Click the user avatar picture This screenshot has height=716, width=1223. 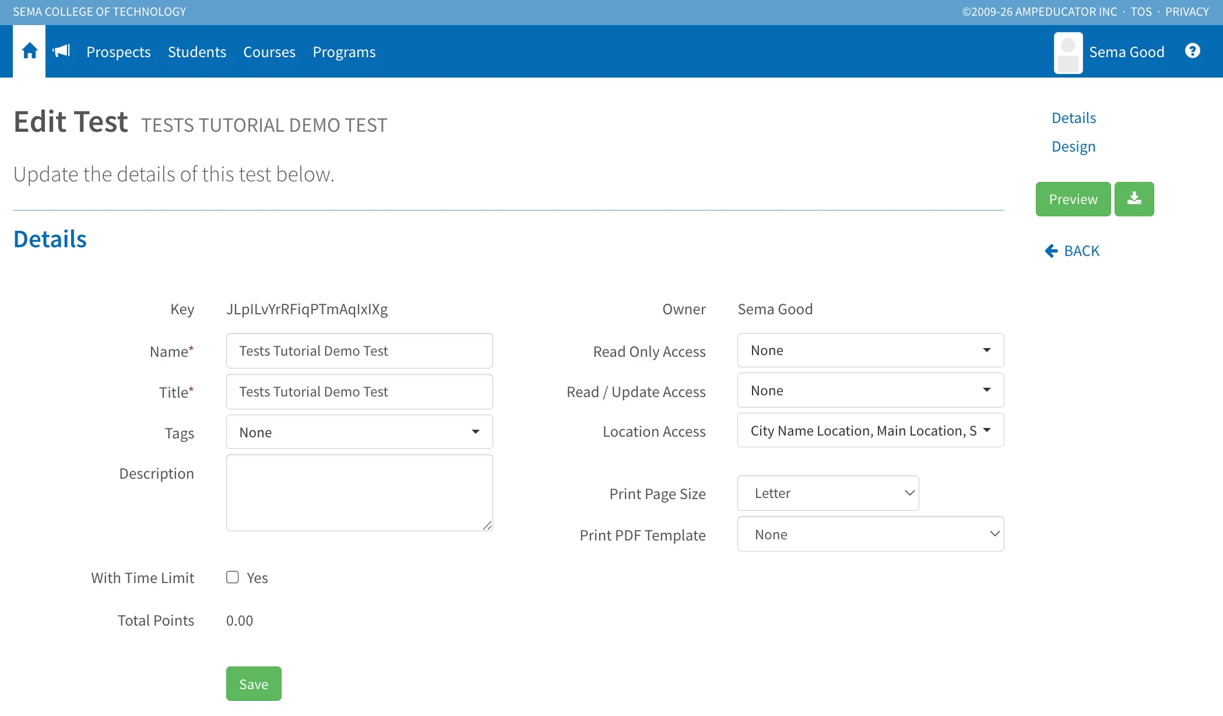pyautogui.click(x=1068, y=52)
